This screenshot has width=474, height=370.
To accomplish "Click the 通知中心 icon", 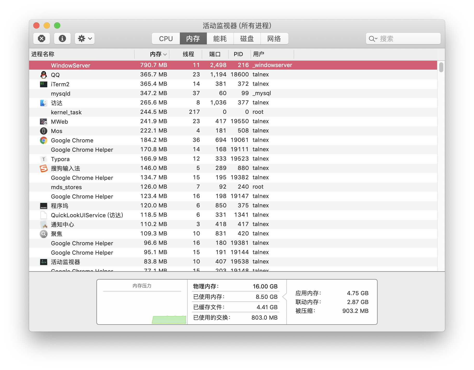I will 44,224.
